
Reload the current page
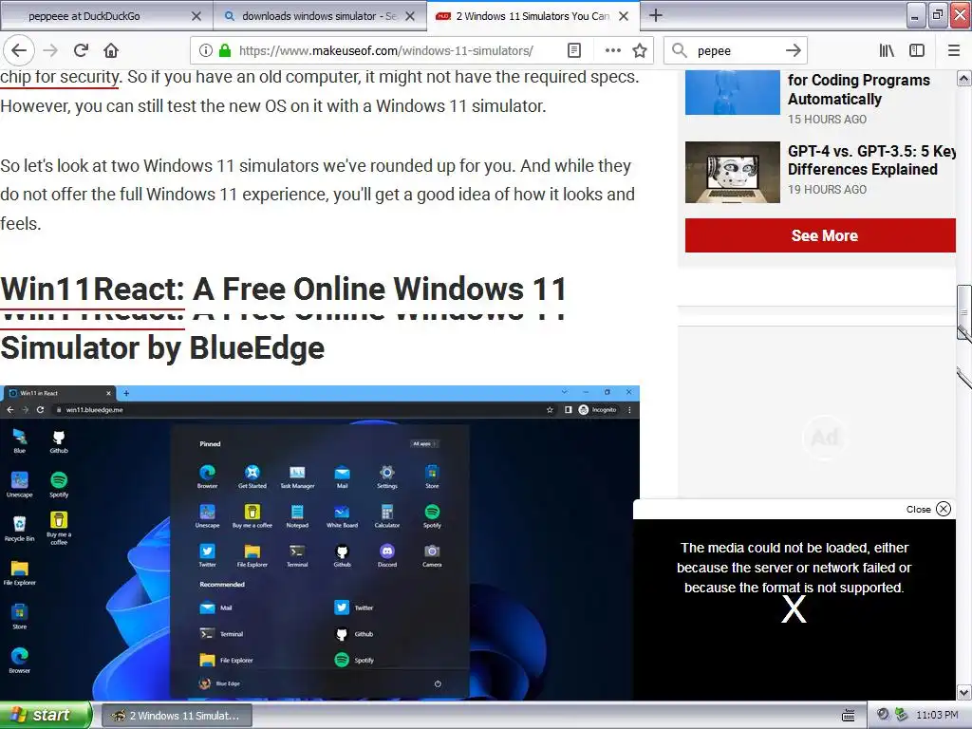point(82,50)
